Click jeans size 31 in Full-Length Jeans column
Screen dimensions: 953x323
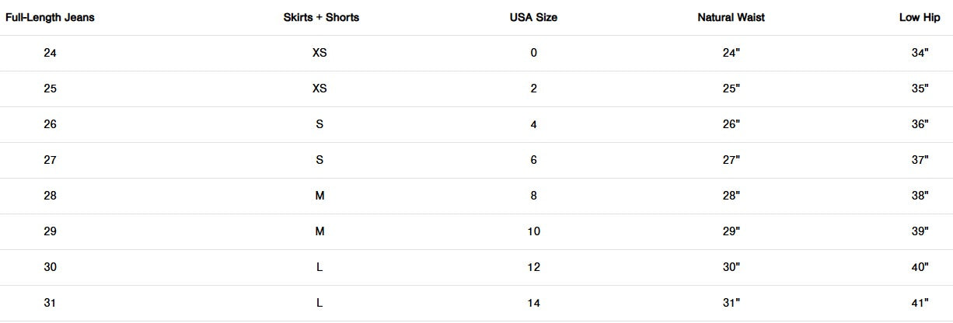[51, 303]
